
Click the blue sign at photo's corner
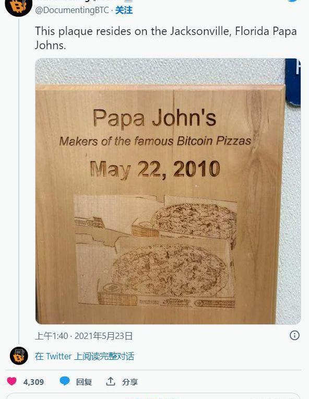(x=293, y=82)
